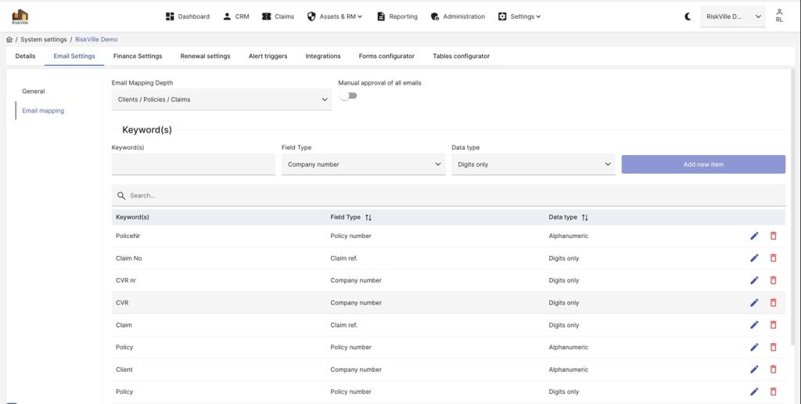Screen dimensions: 801x404
Task: Delete the Client keyword row
Action: coord(774,370)
